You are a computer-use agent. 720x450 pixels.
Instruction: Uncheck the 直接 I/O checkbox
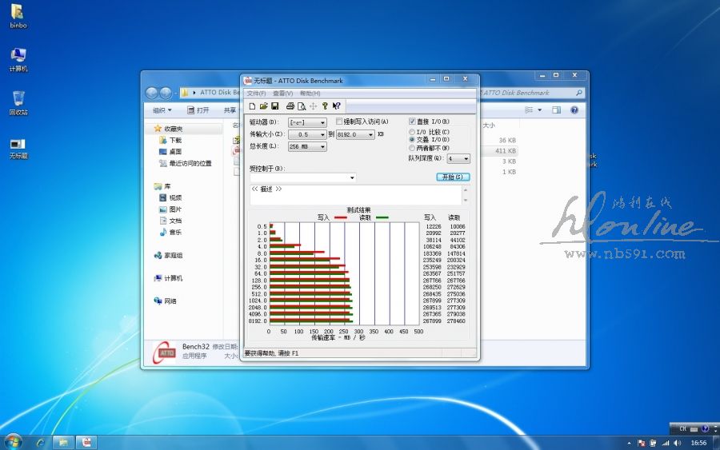413,121
